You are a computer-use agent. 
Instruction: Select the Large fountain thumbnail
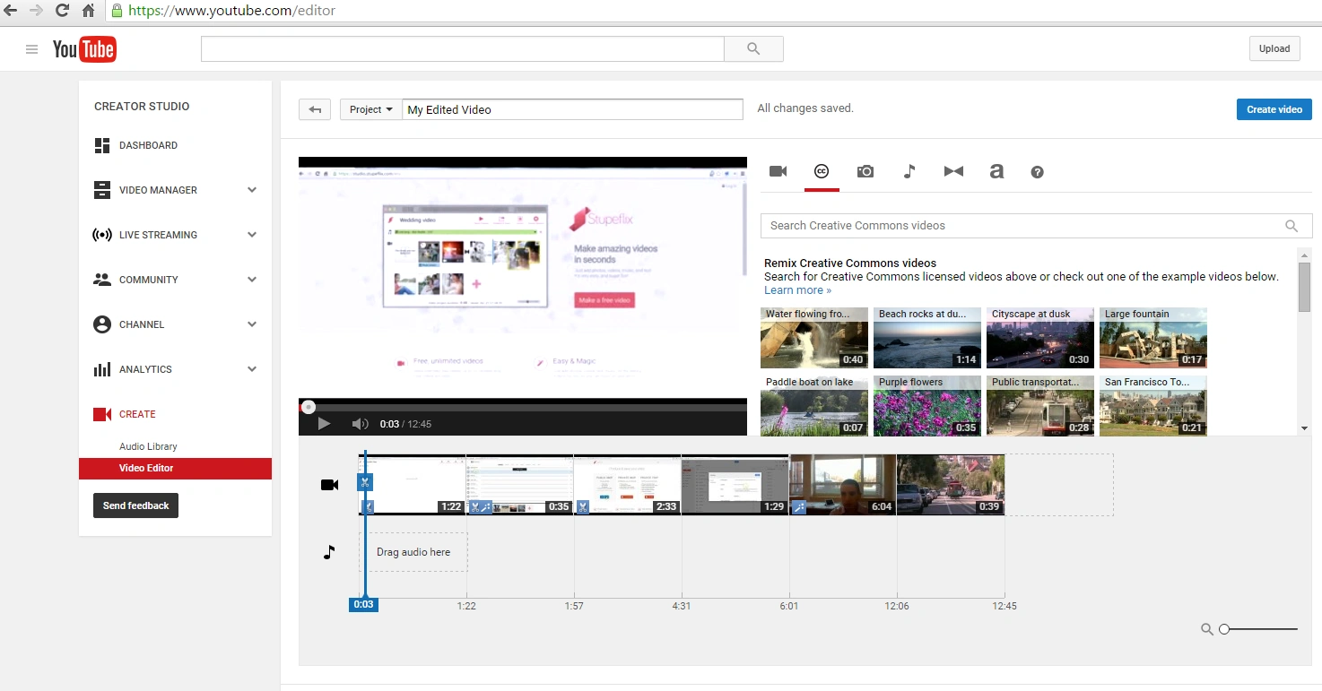pos(1153,338)
